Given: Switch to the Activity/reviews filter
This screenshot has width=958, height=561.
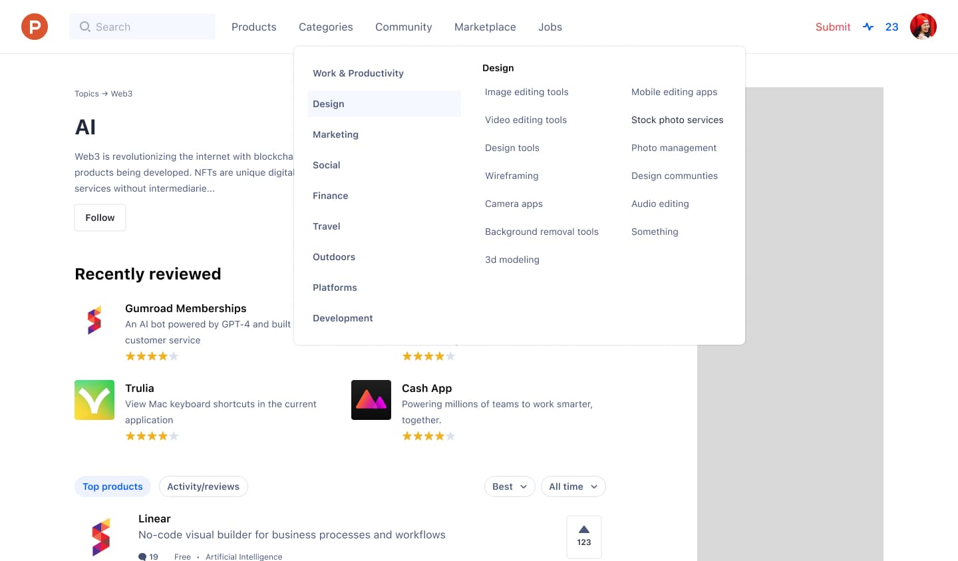Looking at the screenshot, I should point(203,486).
